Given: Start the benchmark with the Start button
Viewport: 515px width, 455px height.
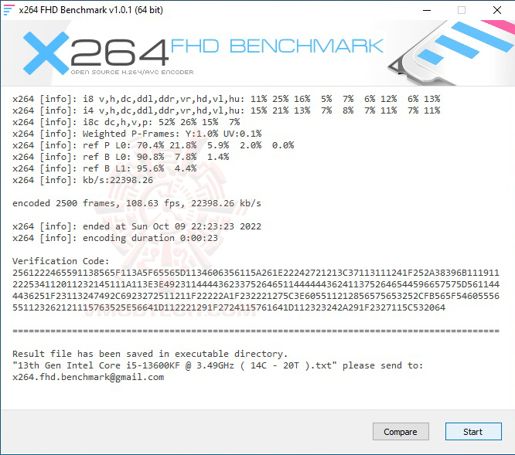Looking at the screenshot, I should (473, 431).
